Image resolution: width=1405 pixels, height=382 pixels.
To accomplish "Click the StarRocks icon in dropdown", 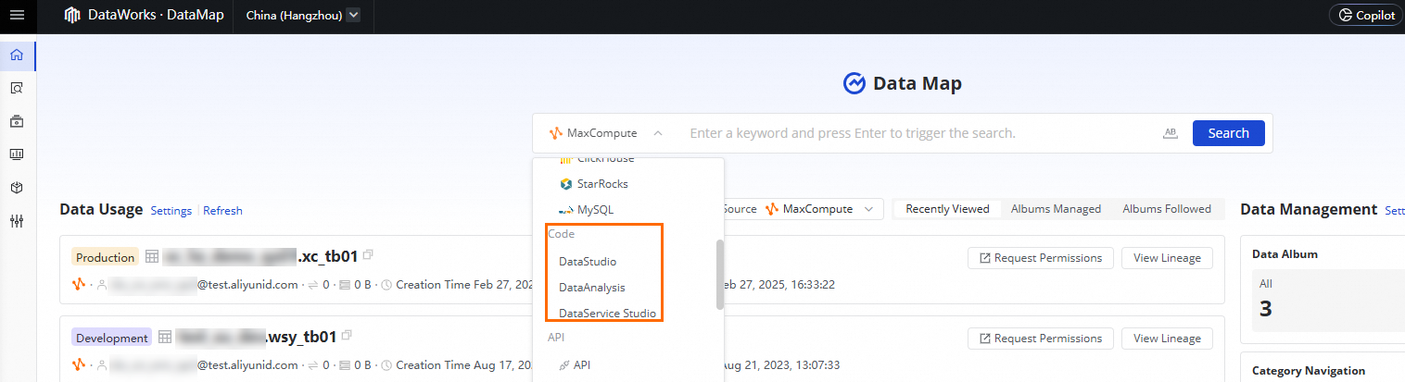I will (x=565, y=184).
